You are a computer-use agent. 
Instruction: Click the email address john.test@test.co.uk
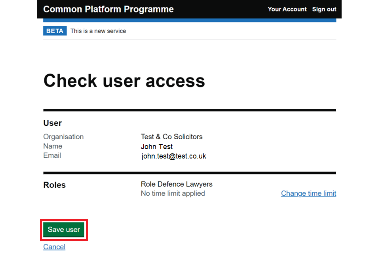(173, 156)
